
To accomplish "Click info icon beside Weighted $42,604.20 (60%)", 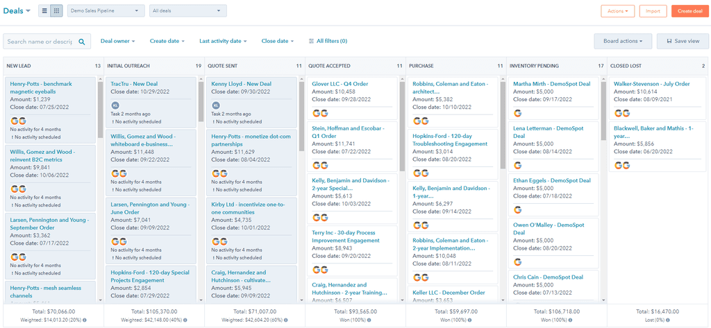I will click(x=286, y=320).
